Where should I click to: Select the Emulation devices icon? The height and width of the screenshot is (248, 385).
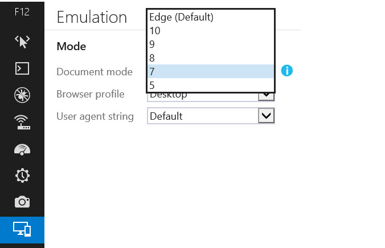[x=22, y=229]
